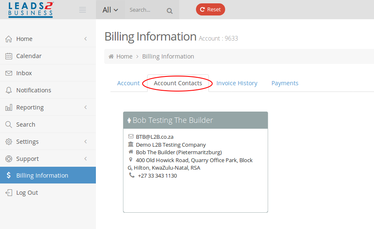This screenshot has width=374, height=229.
Task: Click the Settings gear icon
Action: click(9, 142)
